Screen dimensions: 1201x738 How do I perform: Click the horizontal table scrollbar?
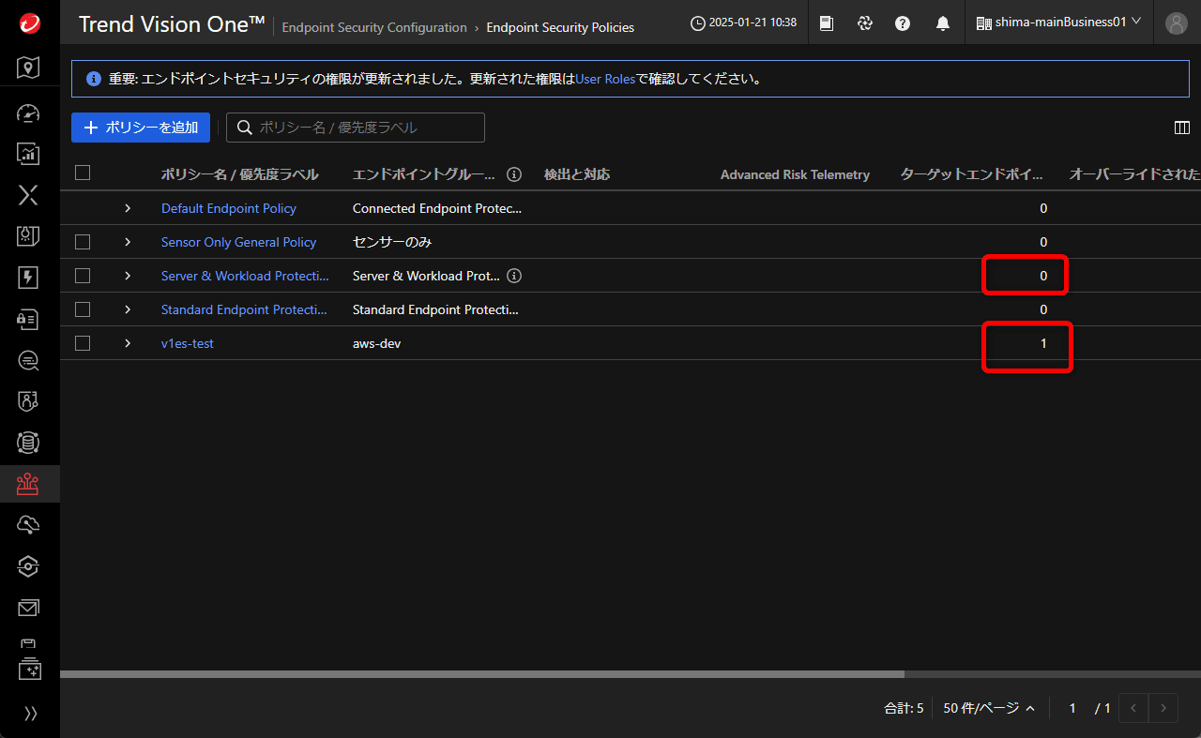482,673
